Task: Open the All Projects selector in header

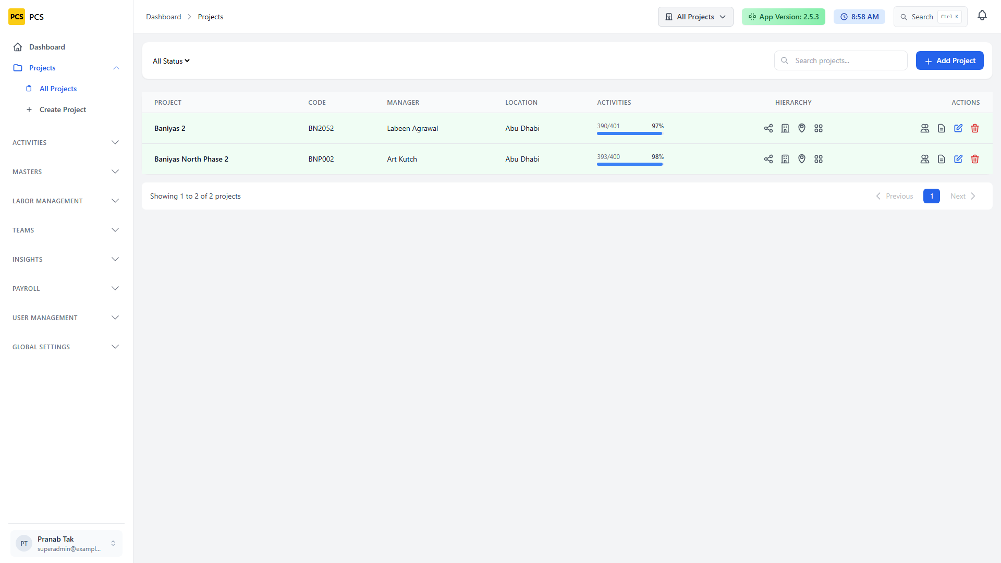Action: point(695,17)
